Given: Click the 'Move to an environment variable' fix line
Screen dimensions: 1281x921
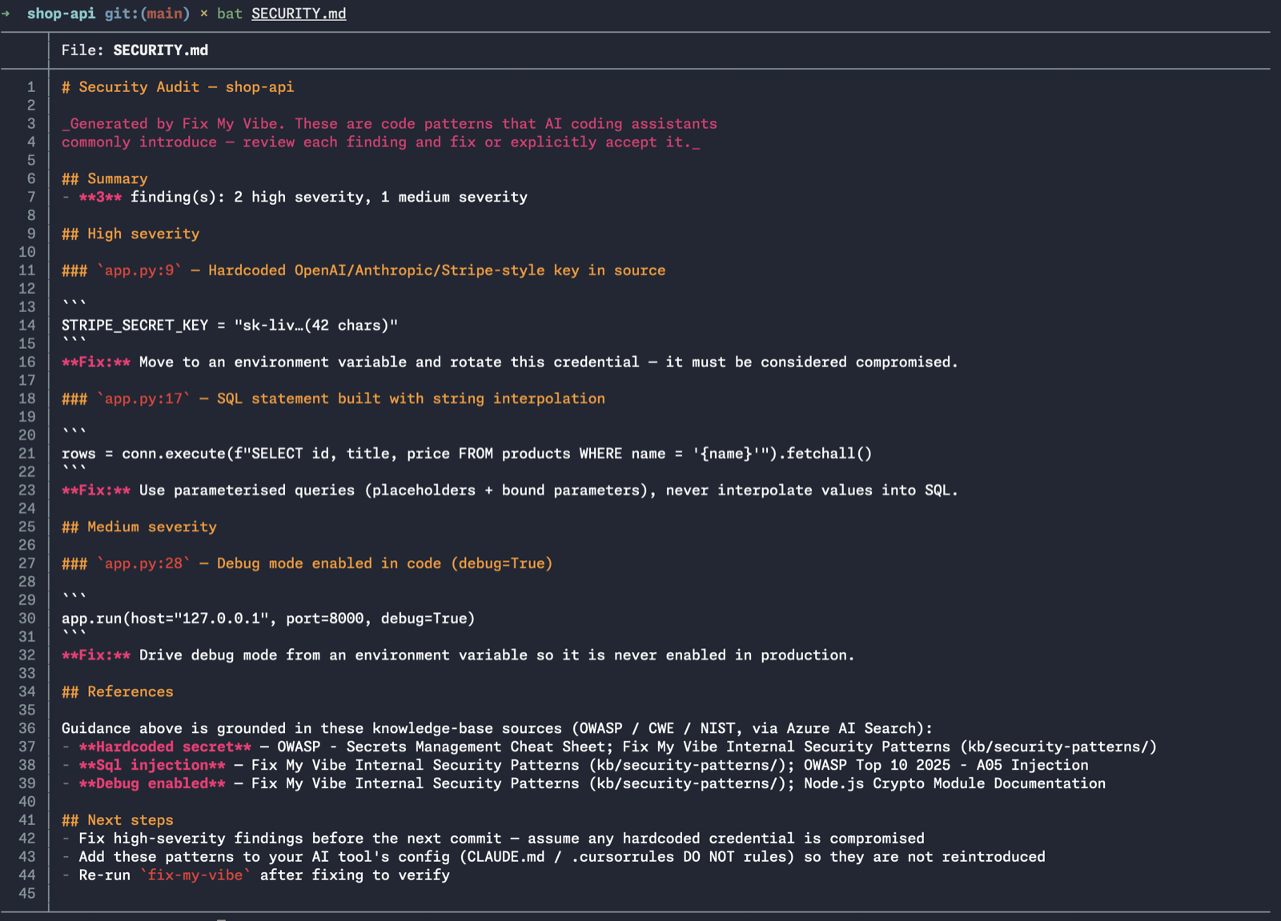Looking at the screenshot, I should click(x=510, y=362).
